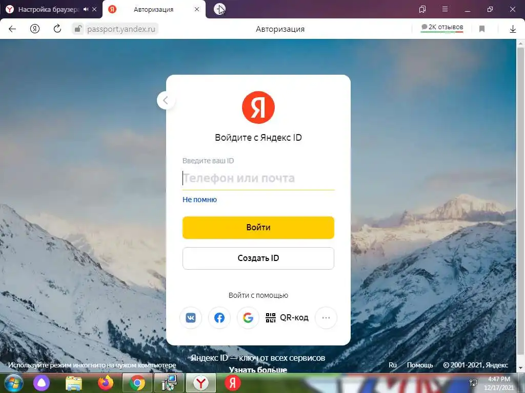Launch Alice assistant from the taskbar

pyautogui.click(x=42, y=383)
